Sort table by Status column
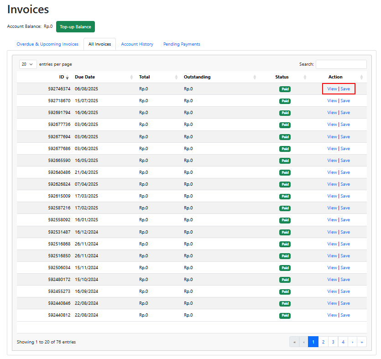381x359 pixels. click(x=284, y=77)
